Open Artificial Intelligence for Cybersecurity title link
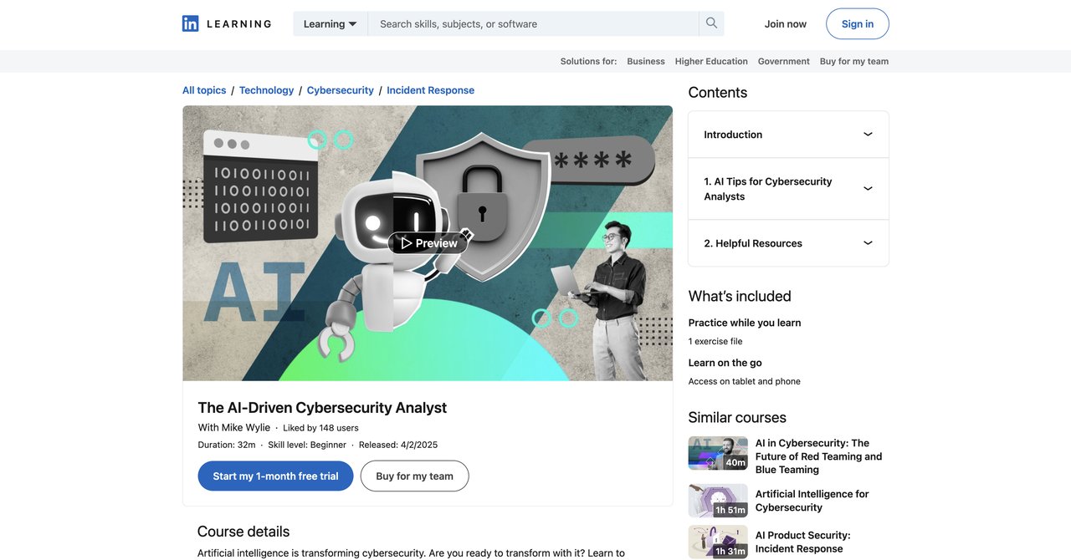 pos(812,501)
